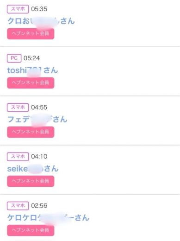Click ヘブンネット会員 badge under the 04:55 entry

pyautogui.click(x=31, y=132)
